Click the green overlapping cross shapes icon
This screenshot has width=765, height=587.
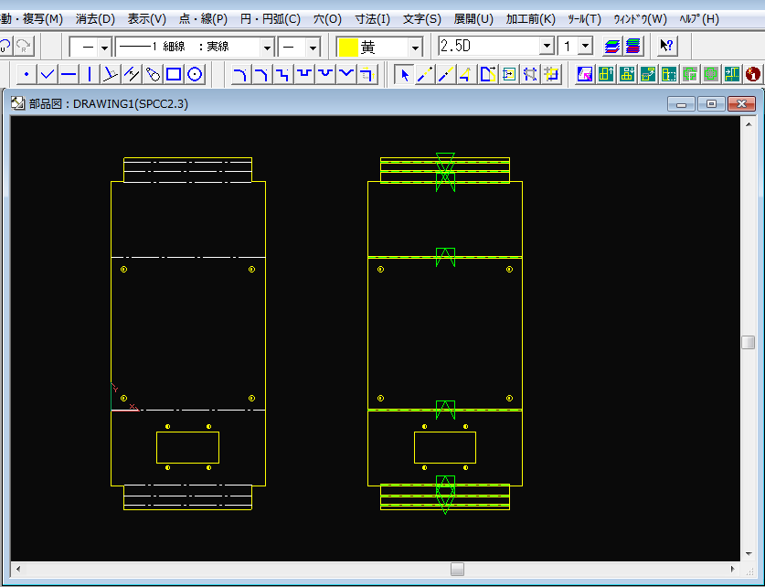[690, 75]
